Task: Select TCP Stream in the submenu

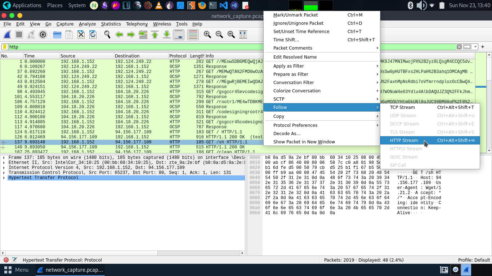Action: [x=402, y=107]
